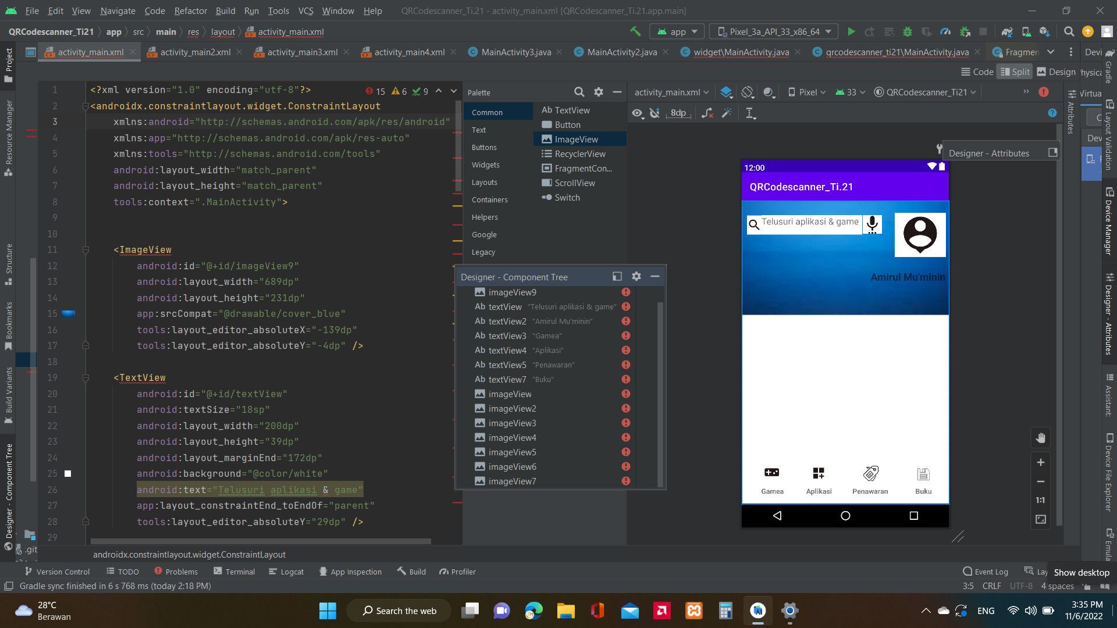Select imageView9 in the Component Tree
The width and height of the screenshot is (1117, 628).
click(x=513, y=292)
